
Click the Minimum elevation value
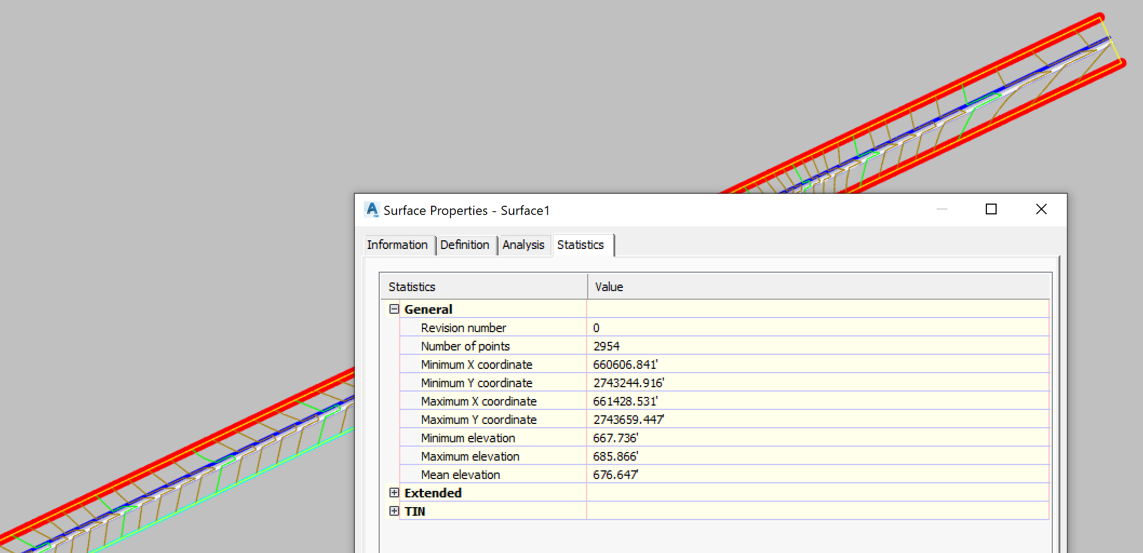click(615, 437)
